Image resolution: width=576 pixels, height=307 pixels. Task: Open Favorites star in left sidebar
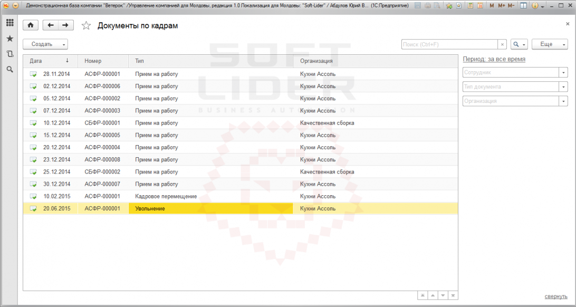[x=10, y=39]
